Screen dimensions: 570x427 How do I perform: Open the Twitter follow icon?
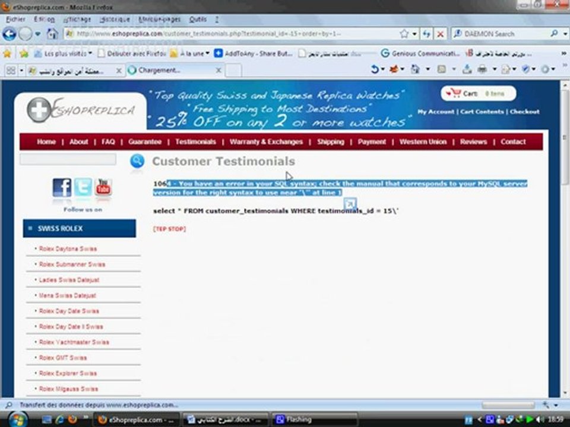click(83, 187)
